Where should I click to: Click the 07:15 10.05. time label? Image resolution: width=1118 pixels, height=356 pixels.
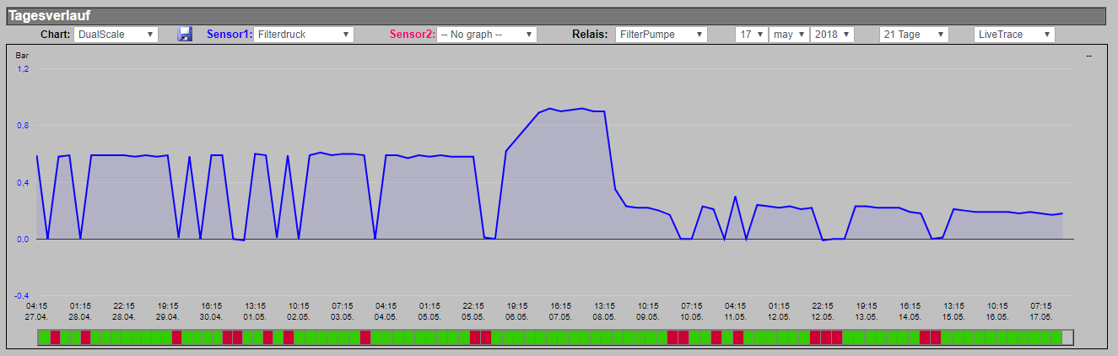tap(692, 311)
